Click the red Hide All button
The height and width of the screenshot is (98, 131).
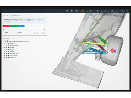coord(6,26)
